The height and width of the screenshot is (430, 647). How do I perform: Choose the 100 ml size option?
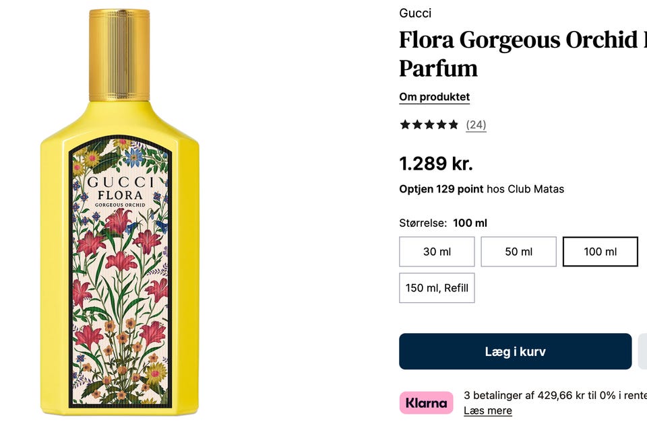[x=600, y=252]
